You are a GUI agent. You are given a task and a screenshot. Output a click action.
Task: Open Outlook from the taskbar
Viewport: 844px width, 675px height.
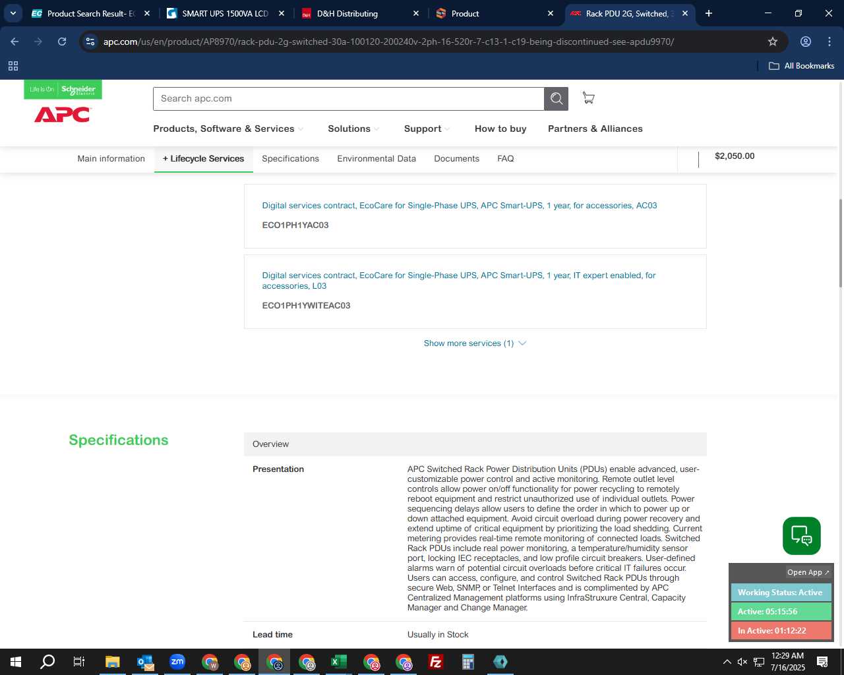tap(145, 662)
